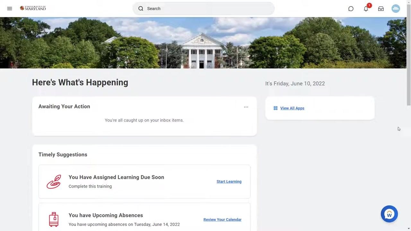Open the Workday assistant floating button

[389, 214]
